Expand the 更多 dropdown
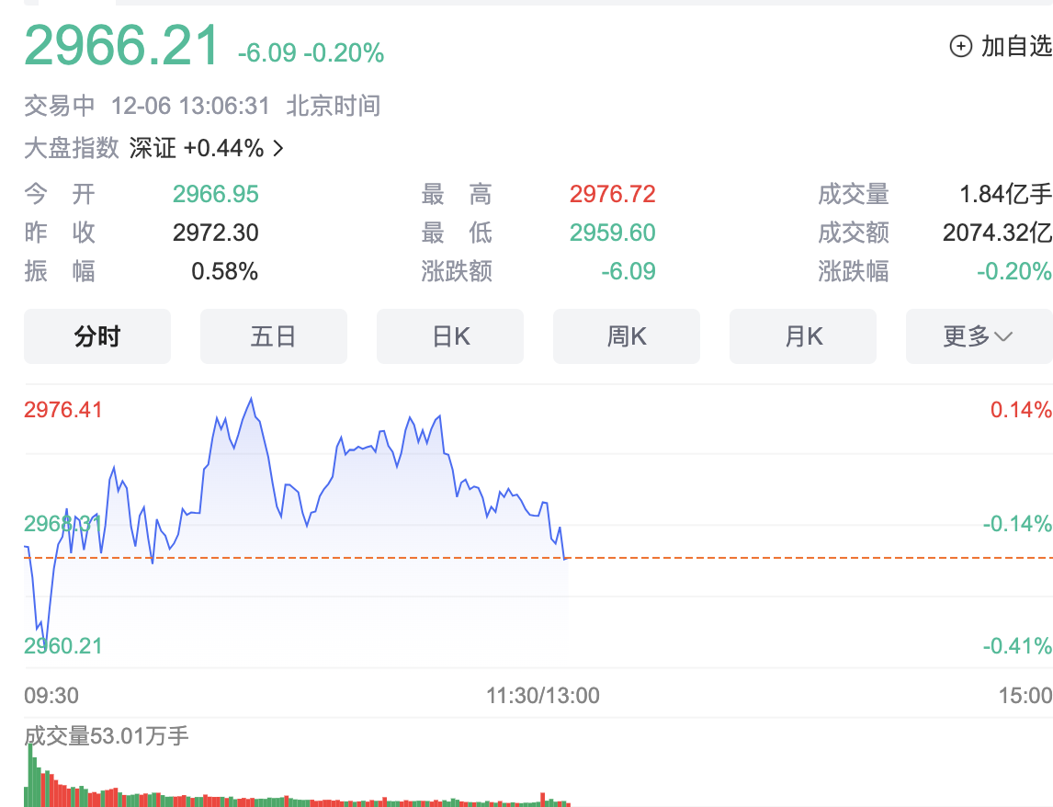Viewport: 1053px width, 807px height. click(979, 336)
